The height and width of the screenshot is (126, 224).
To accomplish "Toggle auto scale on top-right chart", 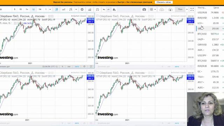I will pos(177,66).
